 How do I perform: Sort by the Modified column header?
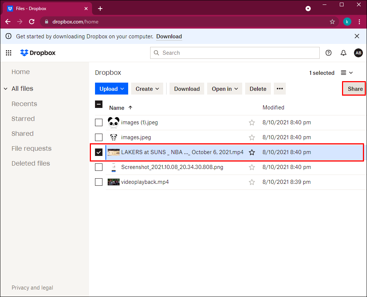pyautogui.click(x=273, y=108)
